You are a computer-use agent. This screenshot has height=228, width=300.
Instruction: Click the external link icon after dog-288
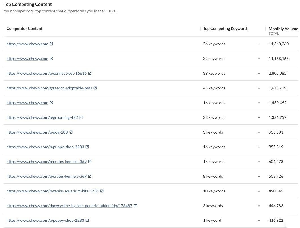[x=71, y=132]
